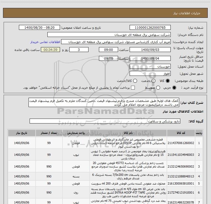Click the گروه کالا field دارو، پزشکی و سلامت
The image size is (211, 204).
click(105, 121)
